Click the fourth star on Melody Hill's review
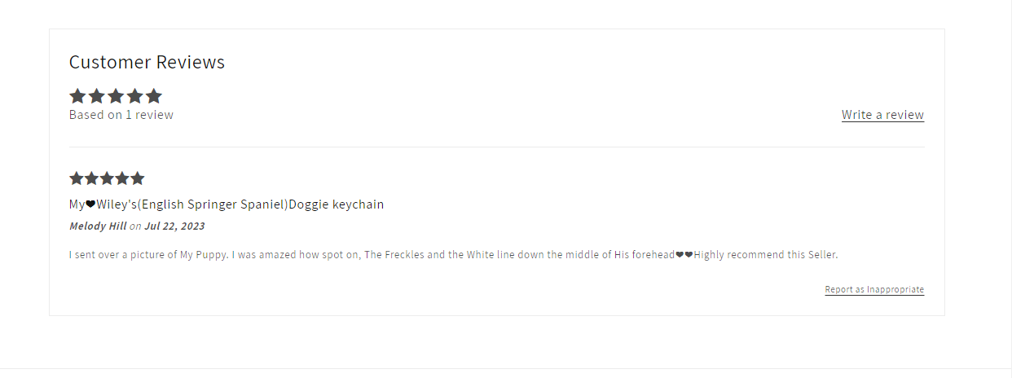 [x=122, y=178]
